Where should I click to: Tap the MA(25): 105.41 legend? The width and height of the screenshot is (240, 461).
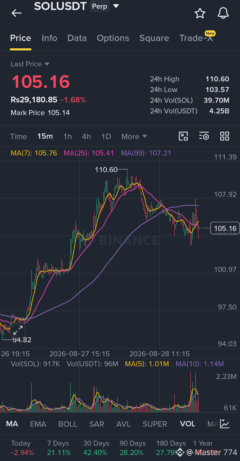click(89, 153)
